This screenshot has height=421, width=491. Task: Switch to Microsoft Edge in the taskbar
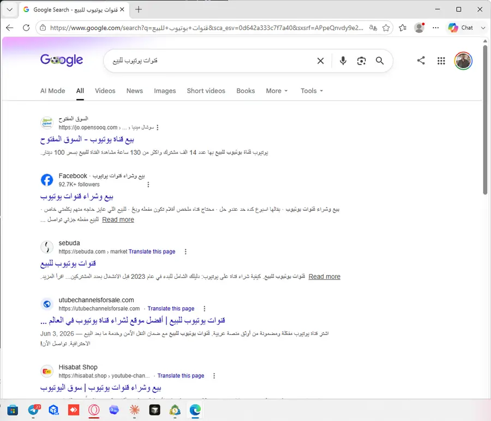click(195, 410)
